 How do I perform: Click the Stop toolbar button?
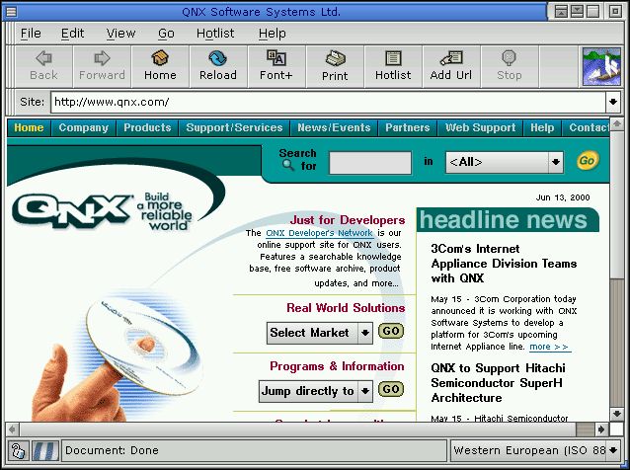pyautogui.click(x=510, y=66)
